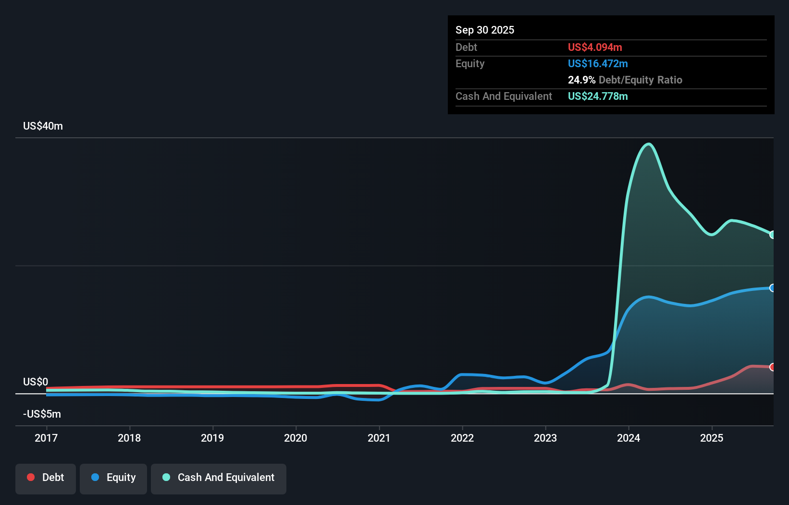Click the teal endpoint marker on the cash line
789x505 pixels.
tap(772, 235)
